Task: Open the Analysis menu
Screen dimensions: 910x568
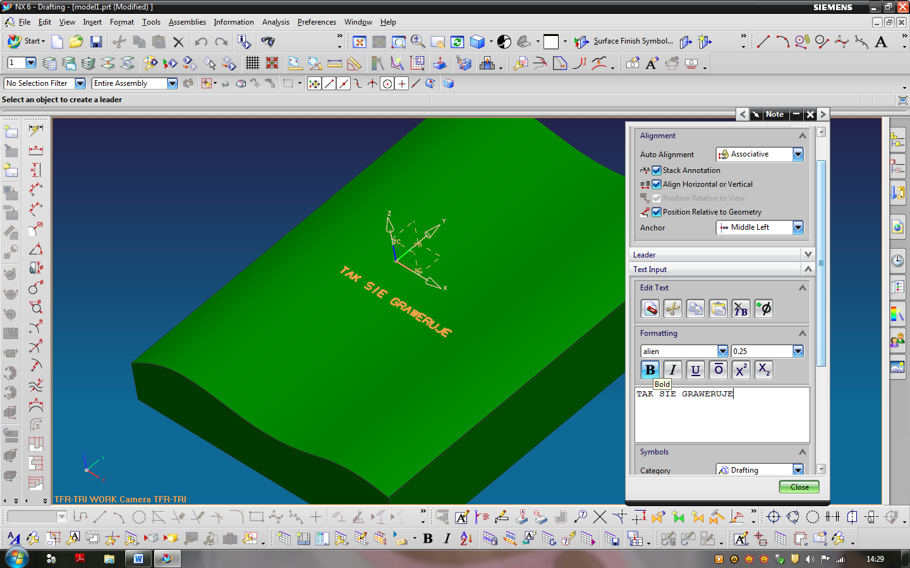Action: coord(276,22)
